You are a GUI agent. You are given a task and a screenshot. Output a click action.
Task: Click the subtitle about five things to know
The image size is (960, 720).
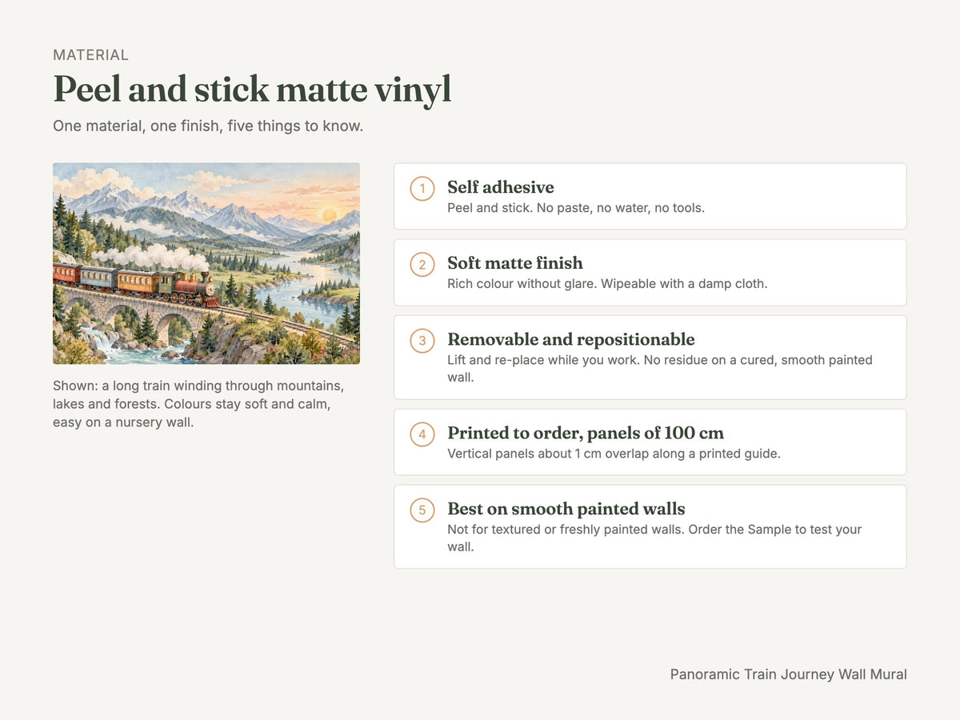208,126
